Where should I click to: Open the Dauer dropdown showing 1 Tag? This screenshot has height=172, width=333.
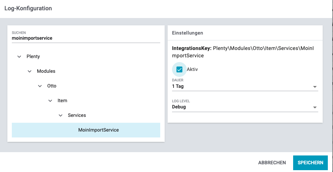coord(240,87)
